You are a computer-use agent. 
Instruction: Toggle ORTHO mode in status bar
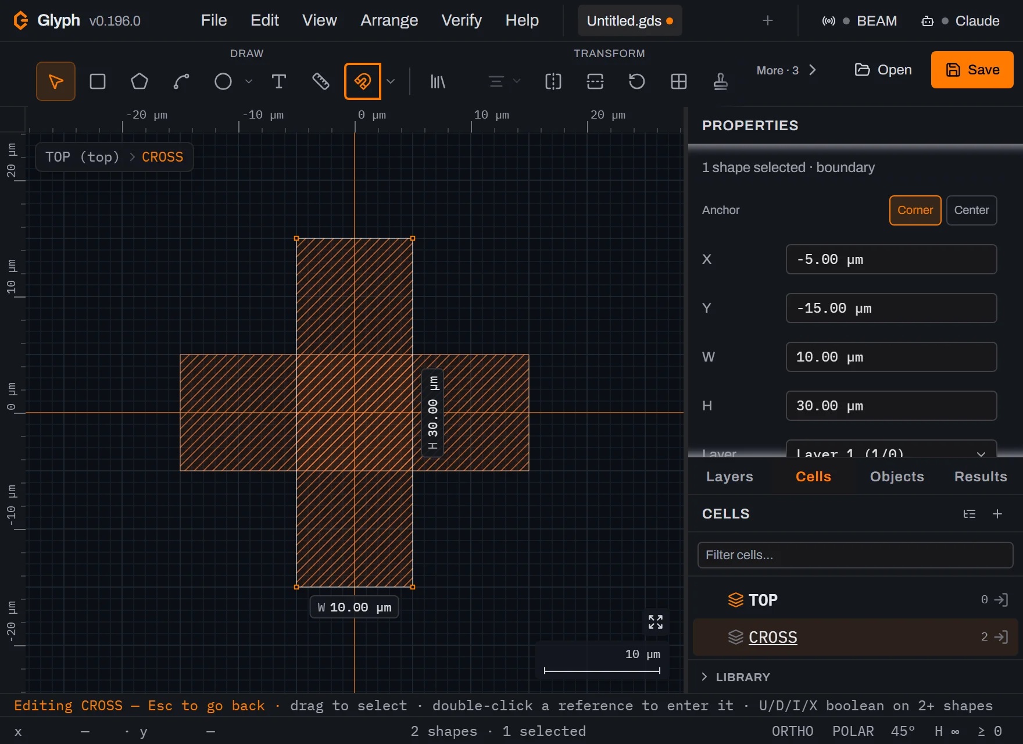792,731
